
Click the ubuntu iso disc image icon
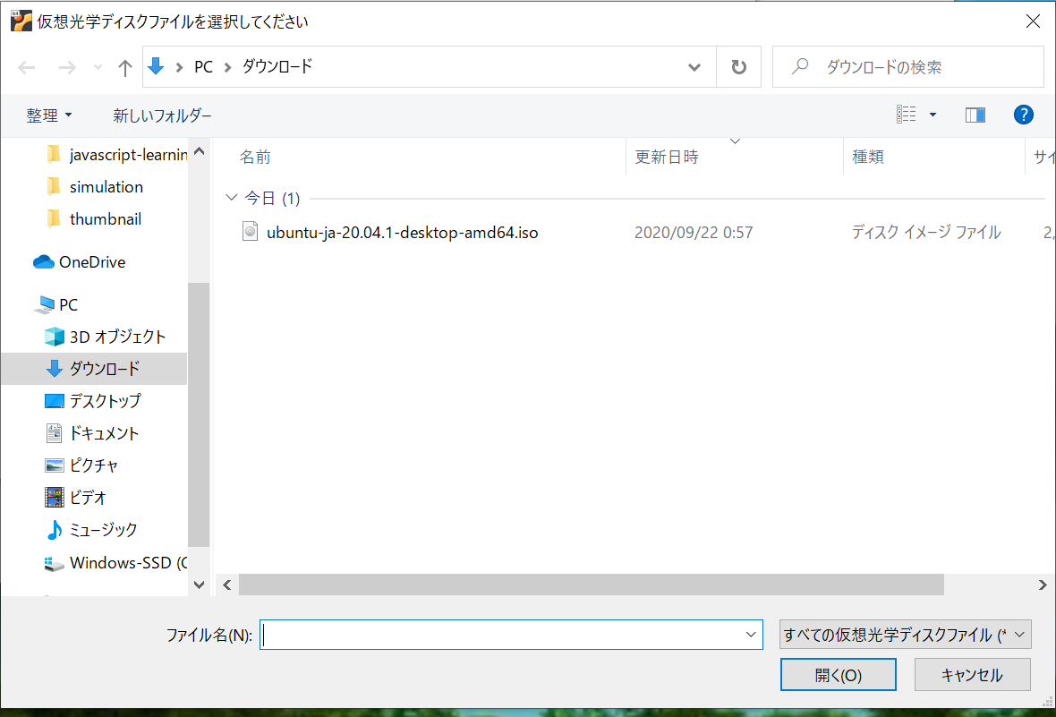coord(250,232)
